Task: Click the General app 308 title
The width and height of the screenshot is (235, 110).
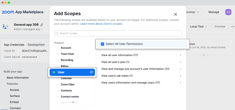Action: coord(26,25)
